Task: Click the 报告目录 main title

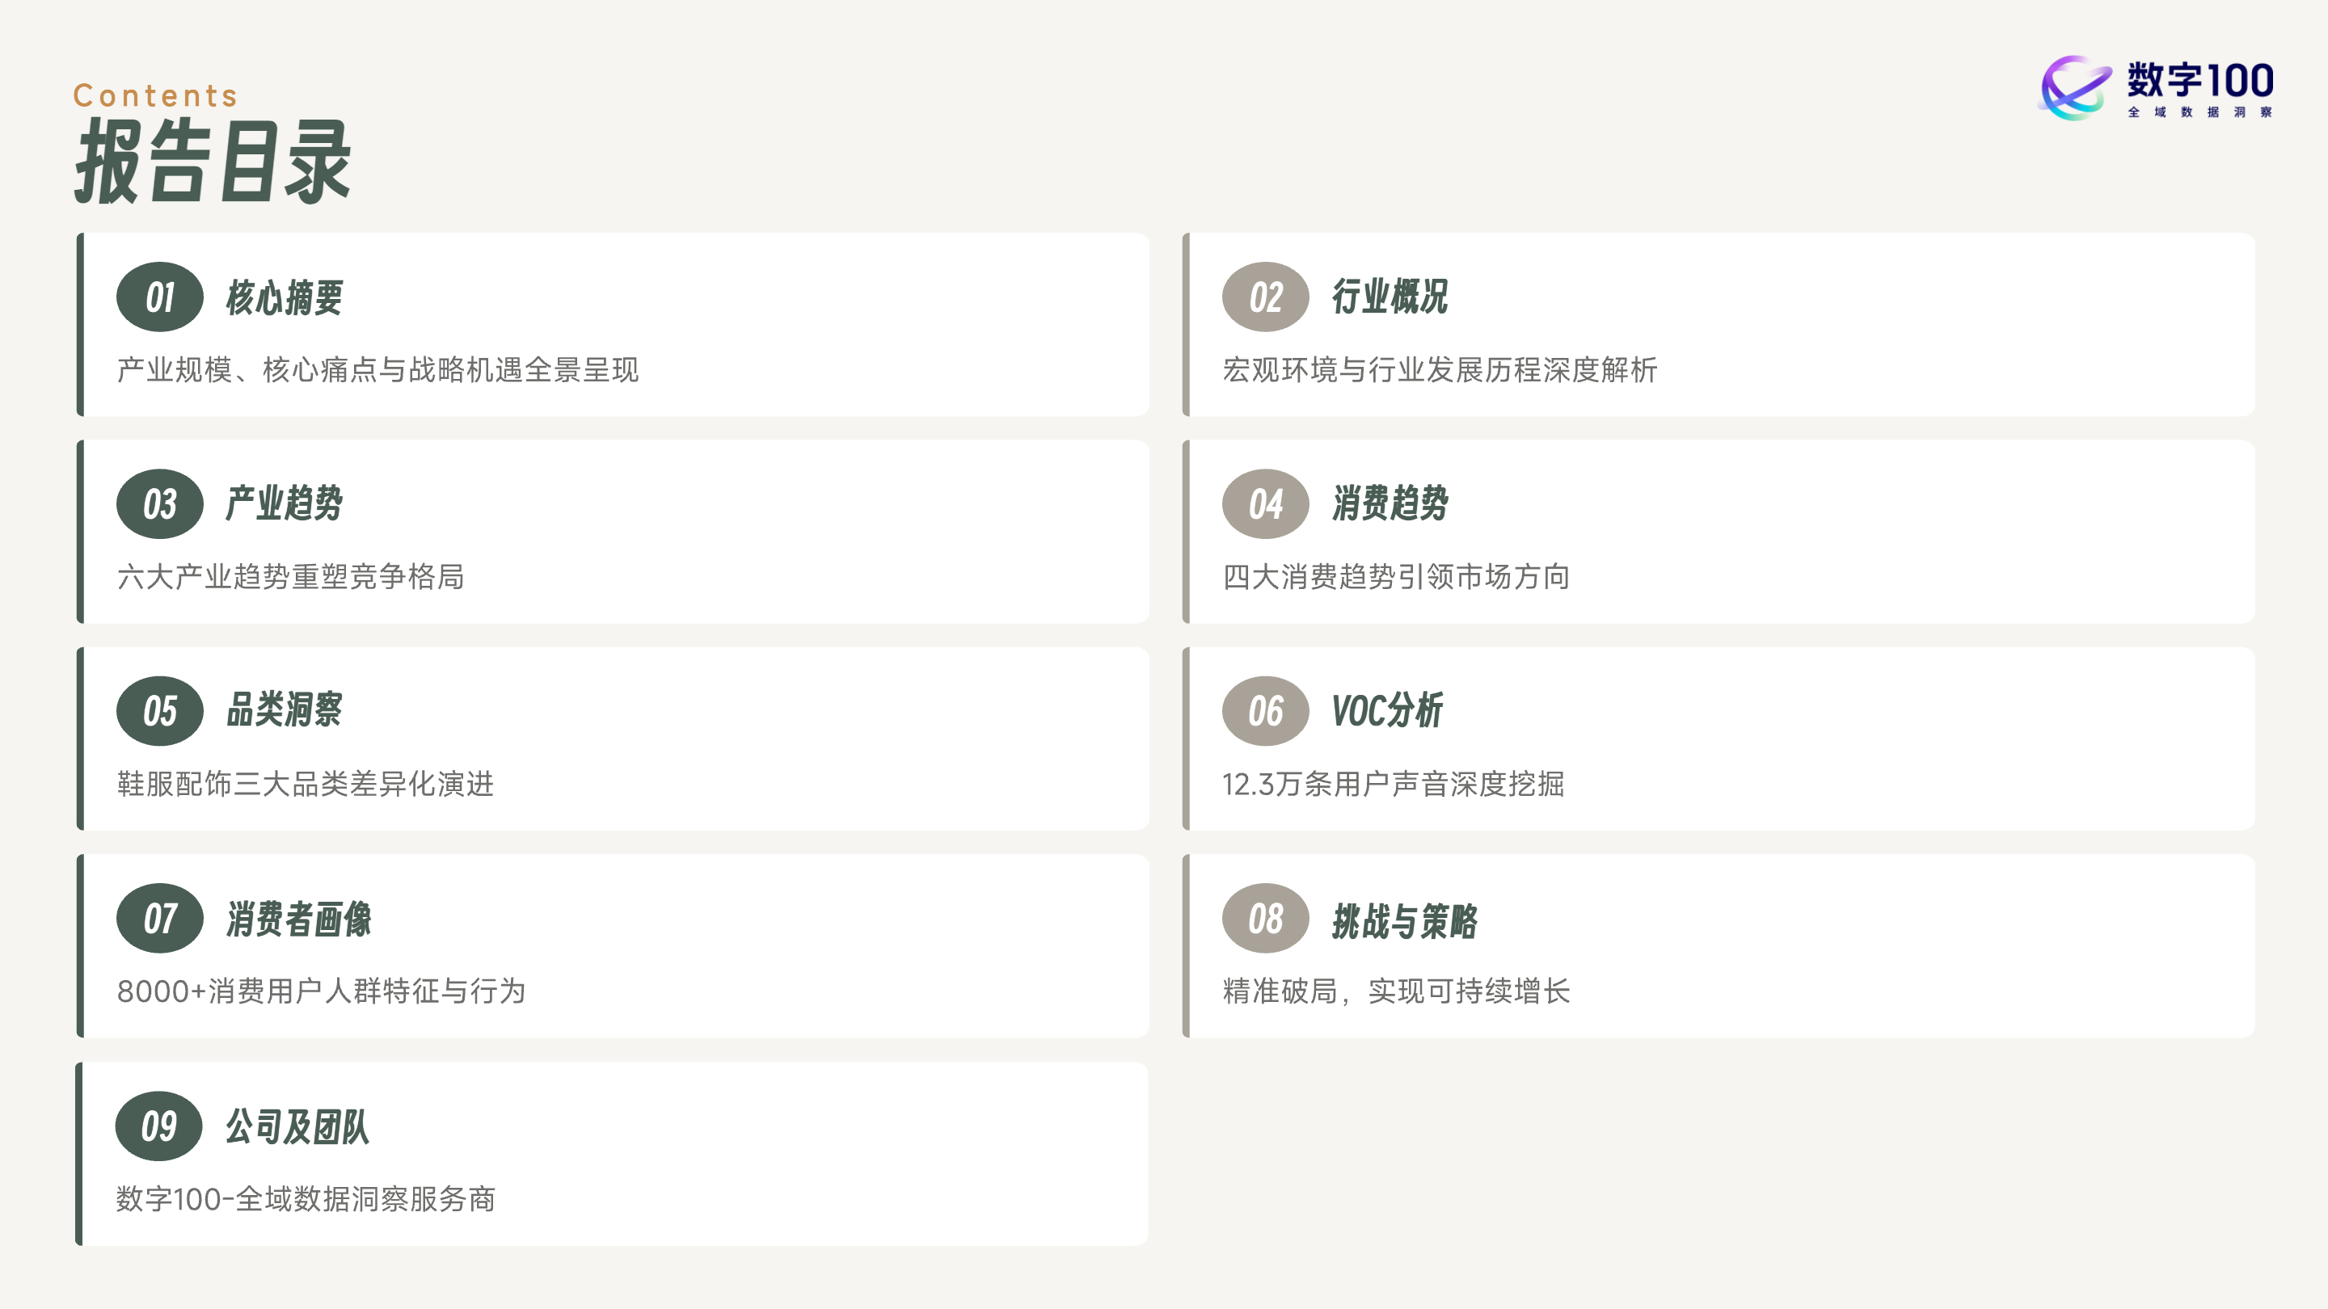Action: (x=213, y=162)
